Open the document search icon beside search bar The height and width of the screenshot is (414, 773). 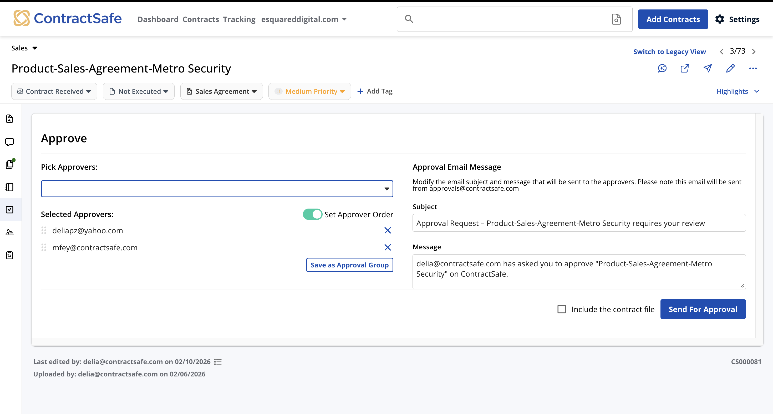tap(616, 19)
